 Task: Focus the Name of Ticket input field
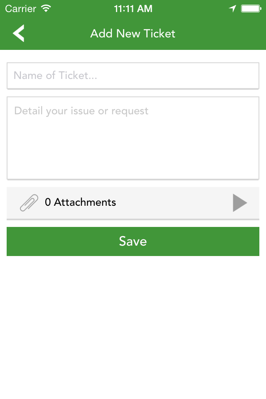point(133,76)
